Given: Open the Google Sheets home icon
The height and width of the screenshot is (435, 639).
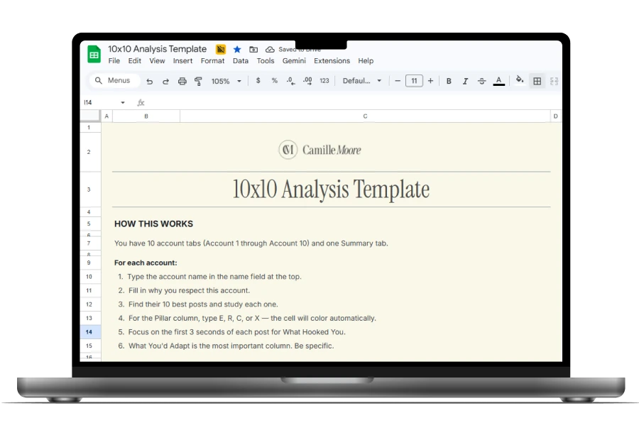Looking at the screenshot, I should [x=94, y=54].
